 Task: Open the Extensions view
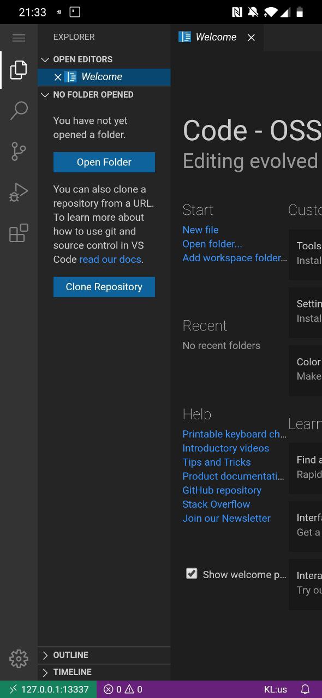pyautogui.click(x=19, y=233)
